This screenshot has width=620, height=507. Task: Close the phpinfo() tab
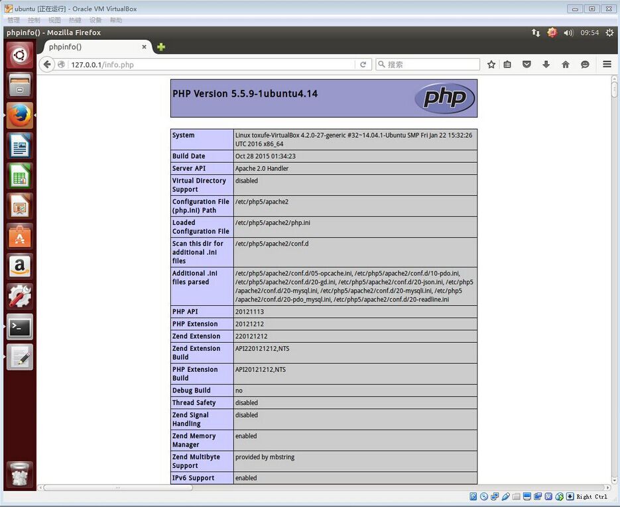[x=145, y=47]
